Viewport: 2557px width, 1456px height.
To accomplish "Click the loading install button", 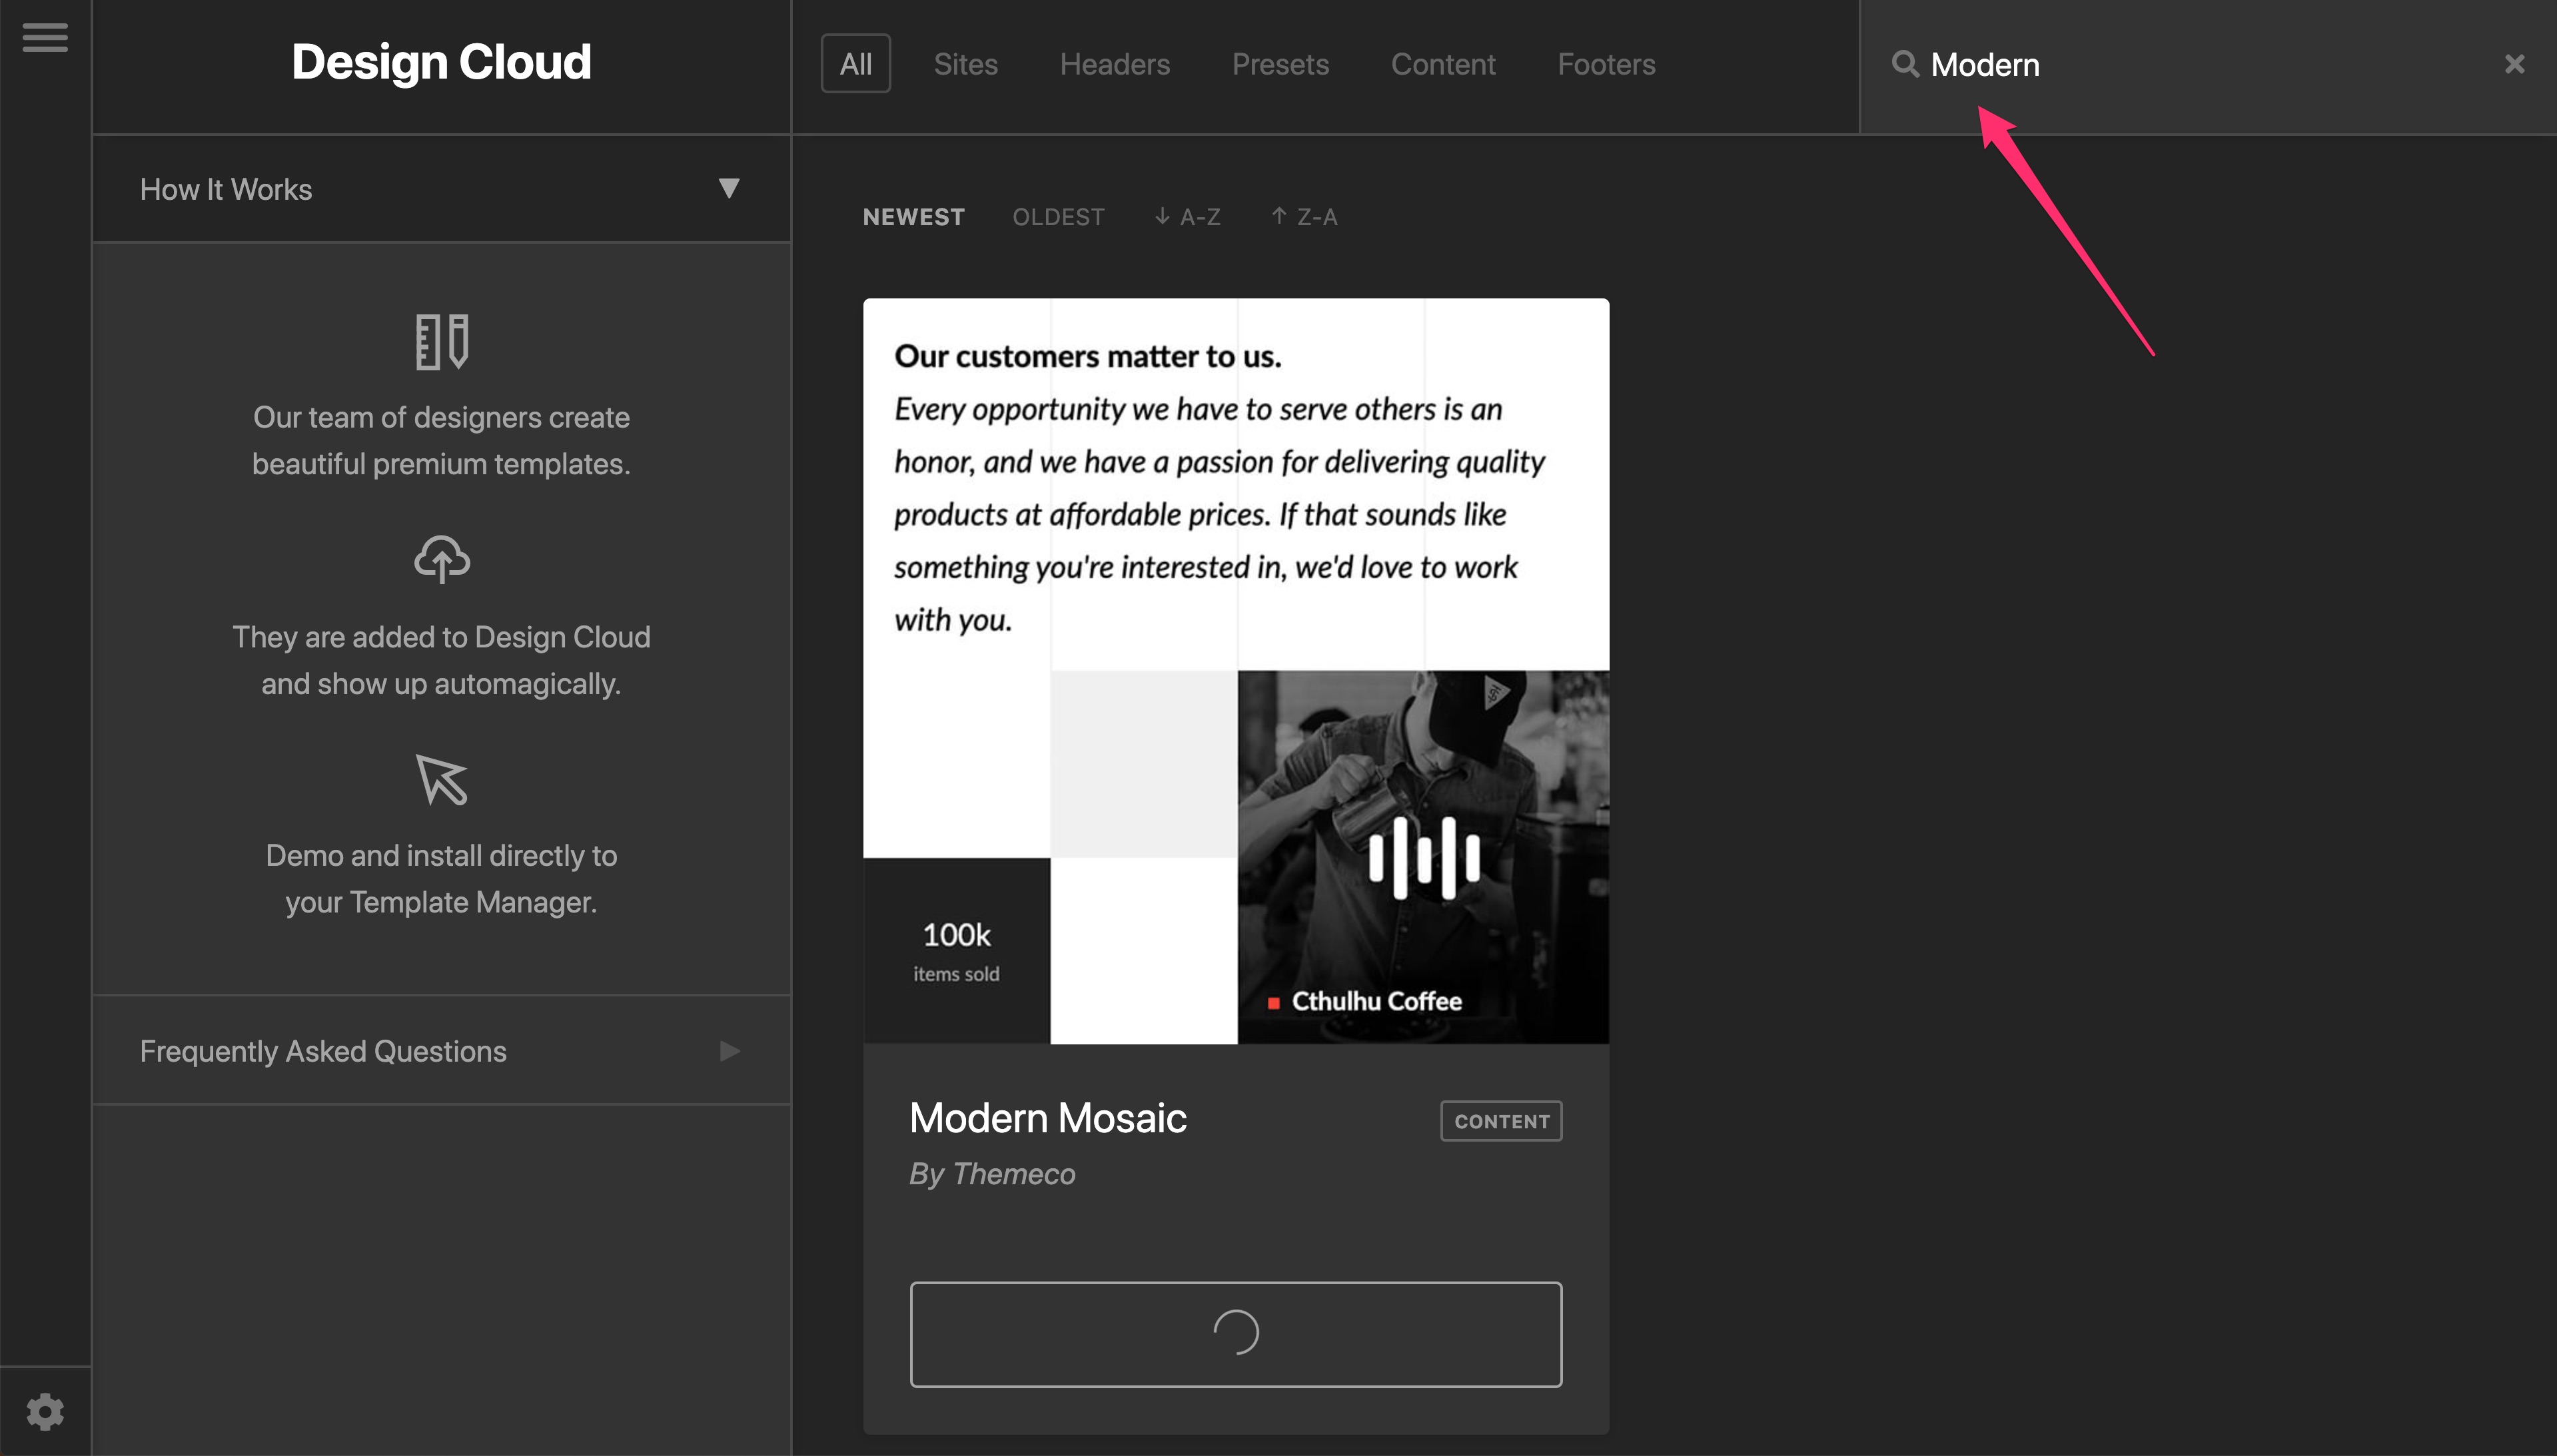I will pos(1236,1334).
